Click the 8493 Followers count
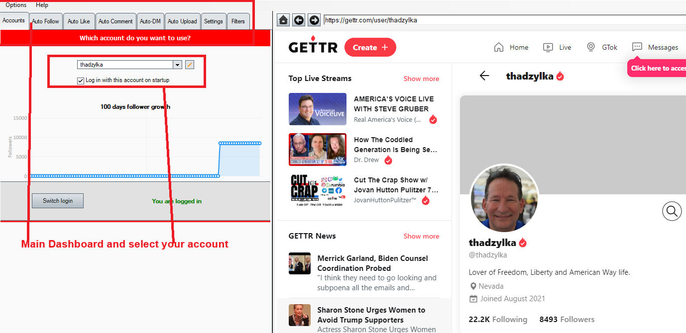 pos(567,319)
